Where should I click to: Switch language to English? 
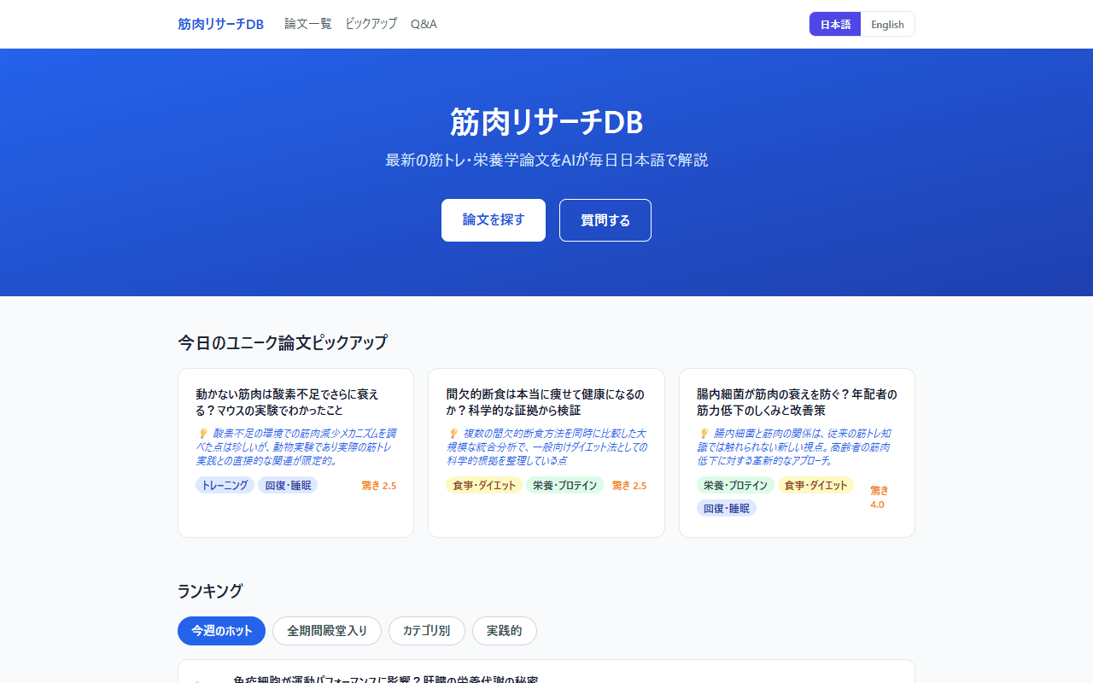pos(887,24)
